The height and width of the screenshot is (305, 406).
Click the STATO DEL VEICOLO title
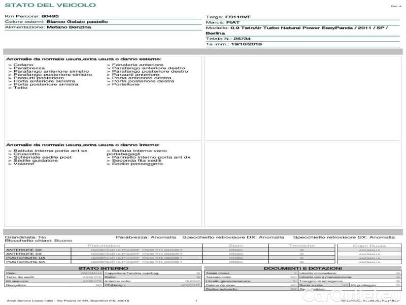tap(50, 5)
